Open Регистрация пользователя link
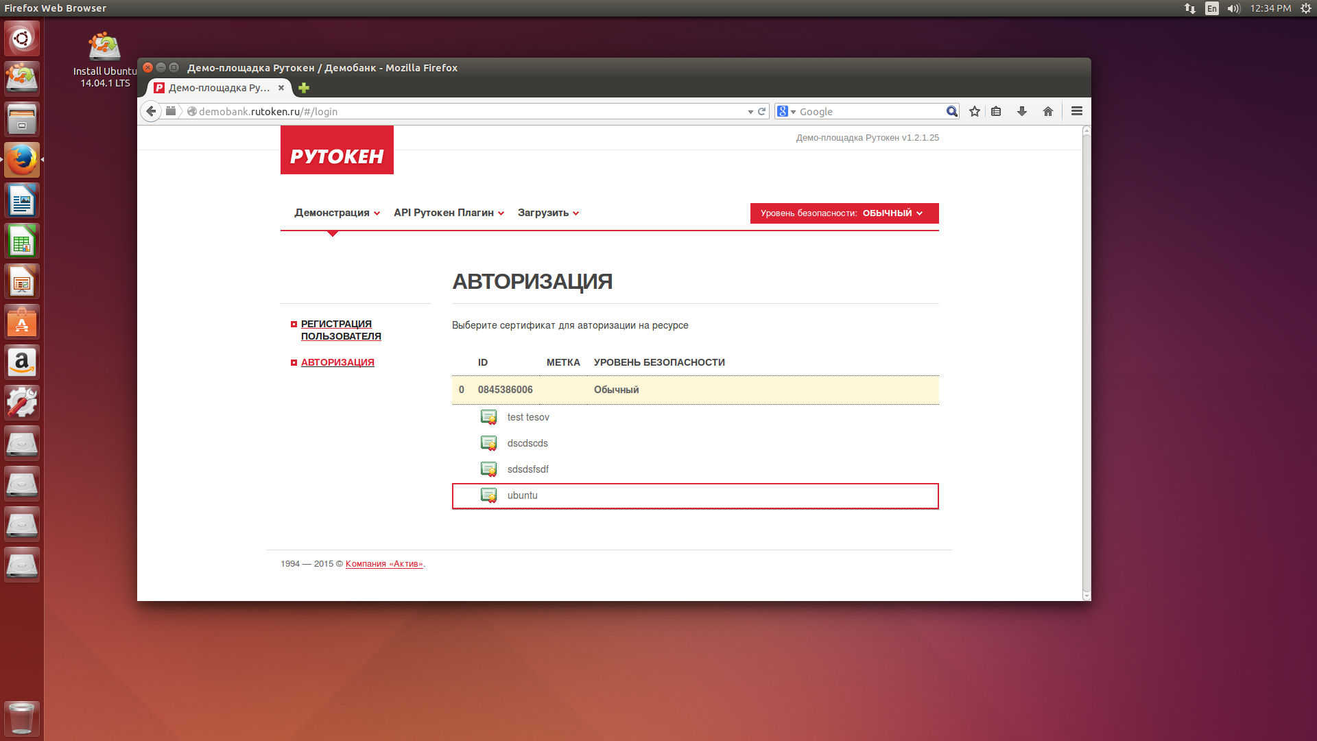This screenshot has width=1317, height=741. 340,330
